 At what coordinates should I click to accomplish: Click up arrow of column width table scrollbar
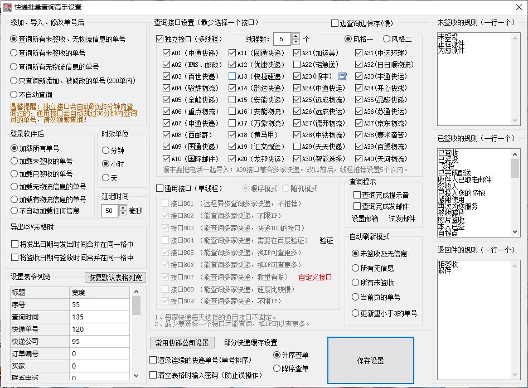point(137,292)
